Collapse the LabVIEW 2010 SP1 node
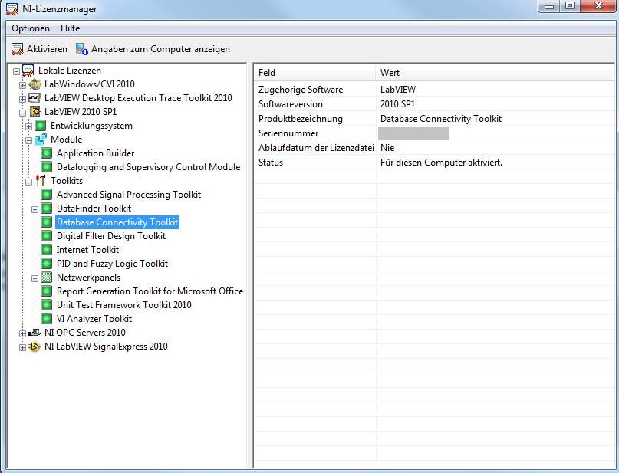619x473 pixels. [22, 113]
